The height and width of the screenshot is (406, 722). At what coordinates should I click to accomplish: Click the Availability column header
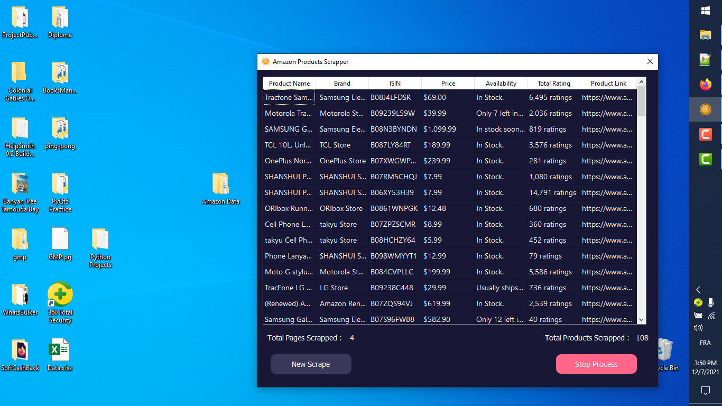(x=501, y=84)
